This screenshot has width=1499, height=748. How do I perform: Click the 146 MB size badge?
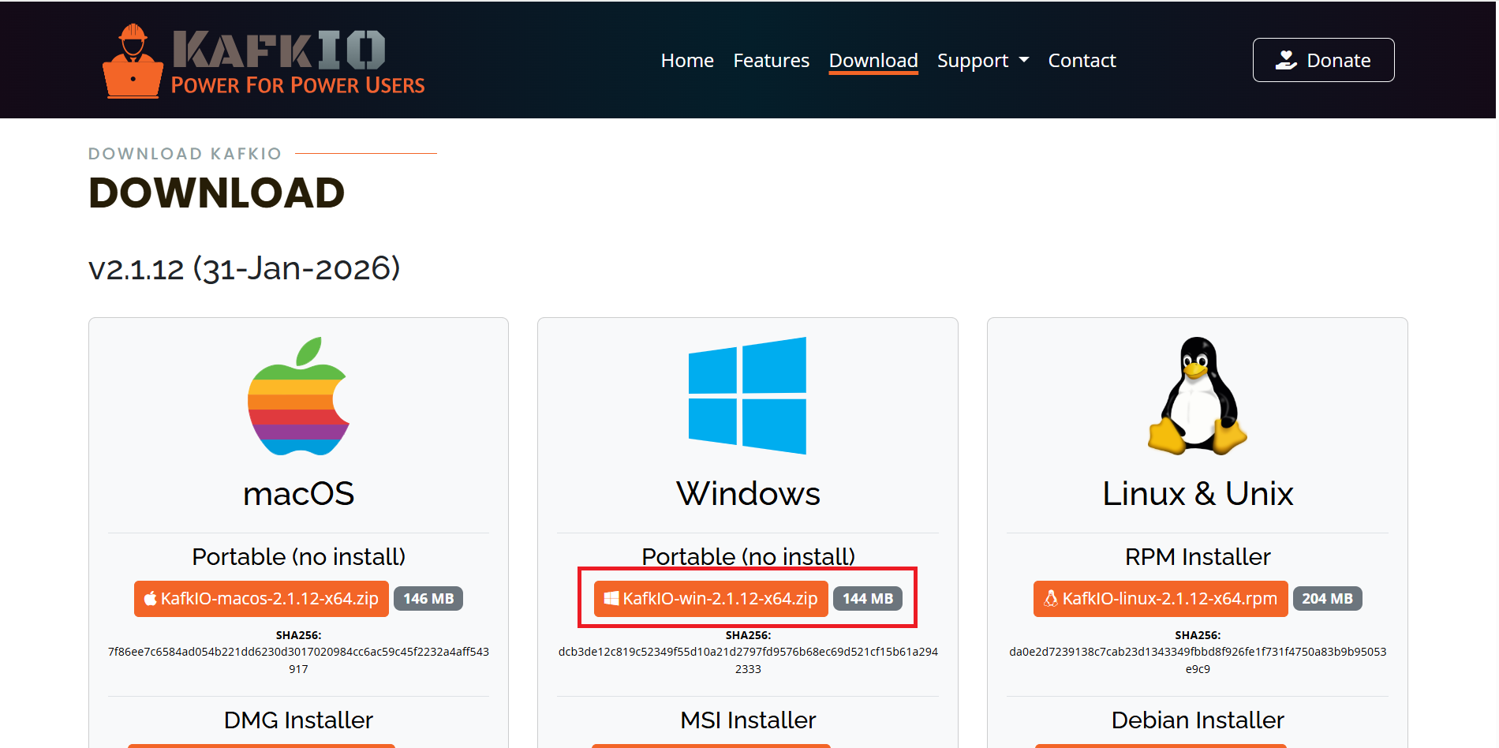point(428,599)
